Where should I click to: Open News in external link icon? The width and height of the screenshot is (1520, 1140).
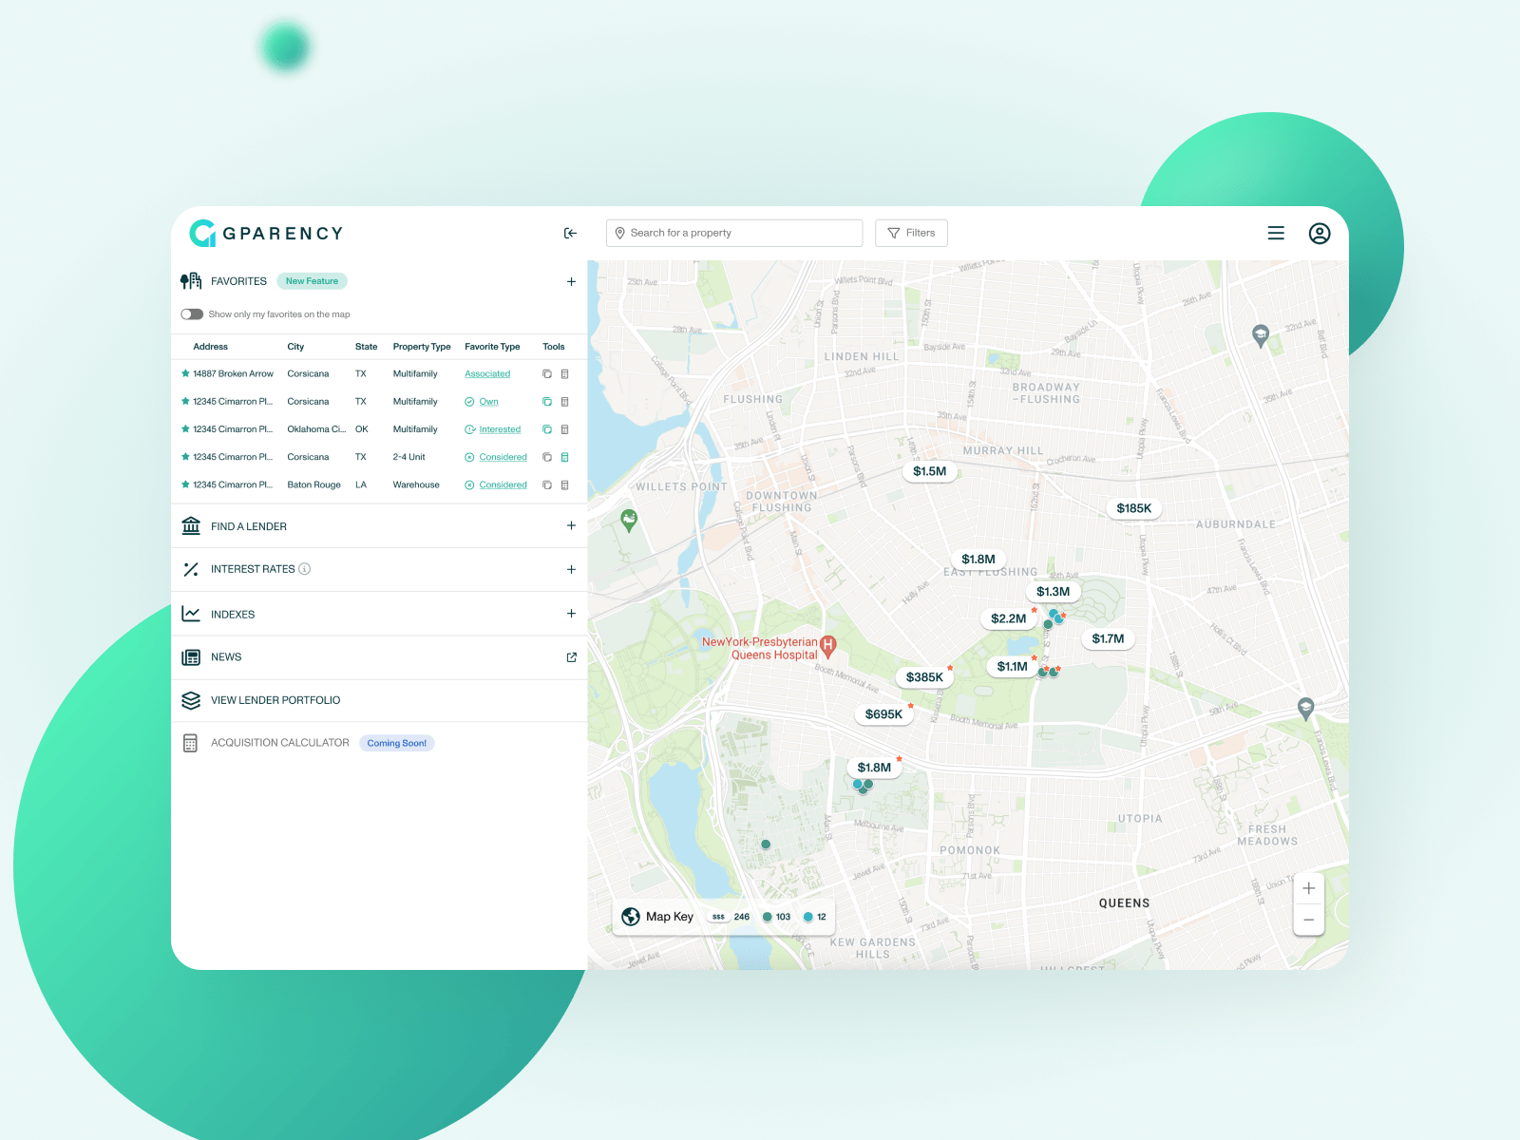click(x=571, y=657)
